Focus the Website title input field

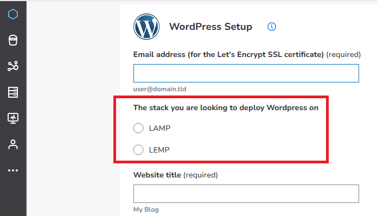pyautogui.click(x=246, y=194)
